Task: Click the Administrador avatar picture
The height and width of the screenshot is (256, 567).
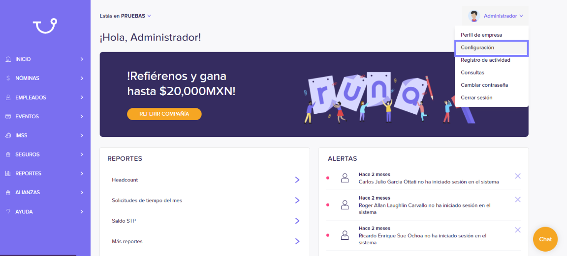Action: coord(473,16)
